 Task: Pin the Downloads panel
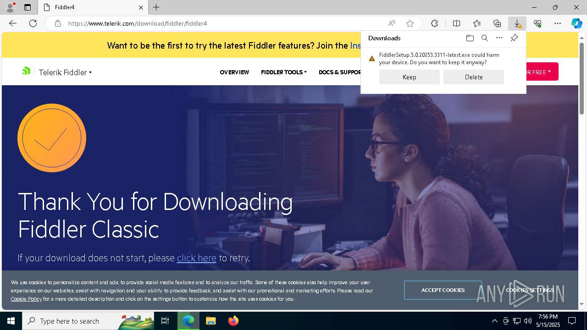(x=514, y=38)
